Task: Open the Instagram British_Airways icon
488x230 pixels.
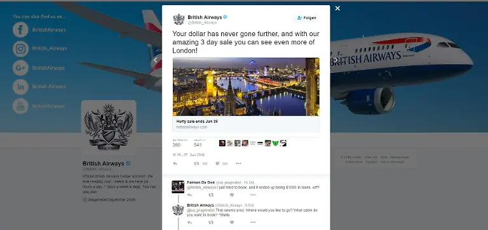Action: pos(20,49)
